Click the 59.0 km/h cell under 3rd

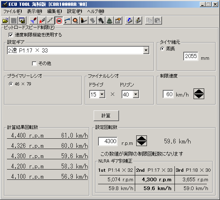point(196,188)
